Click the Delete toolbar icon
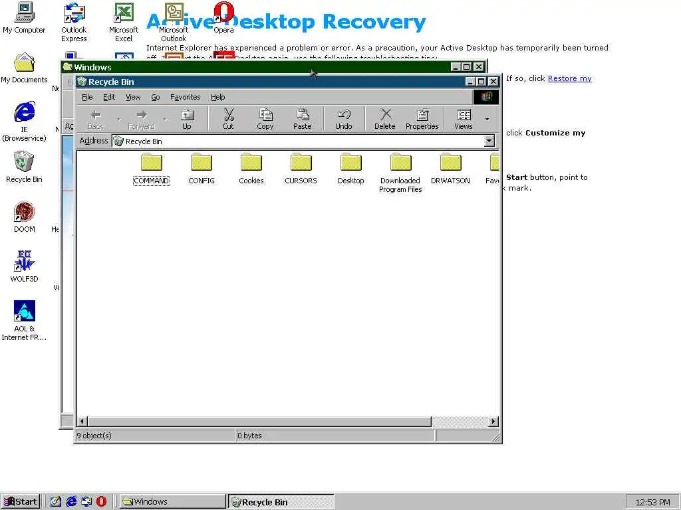681x510 pixels. 385,119
